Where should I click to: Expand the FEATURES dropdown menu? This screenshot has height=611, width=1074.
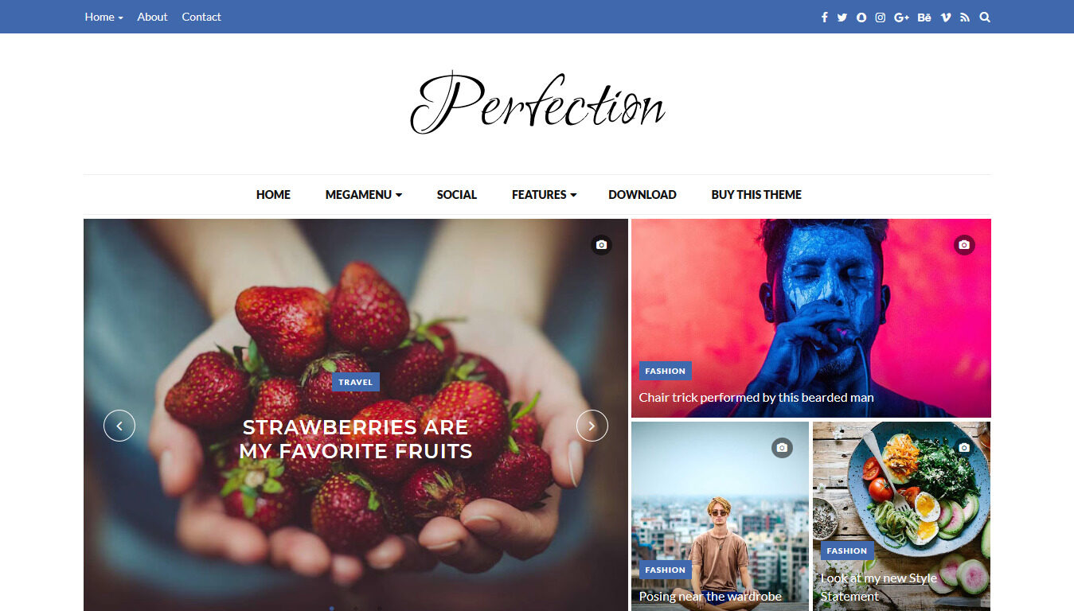click(x=544, y=194)
